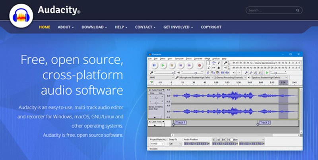Collapse the Audio Track with bottom arrow
Image resolution: width=318 pixels, height=160 pixels.
[x=155, y=117]
